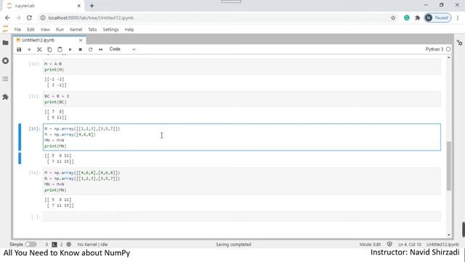Bookmark this page with star icon

[x=393, y=17]
